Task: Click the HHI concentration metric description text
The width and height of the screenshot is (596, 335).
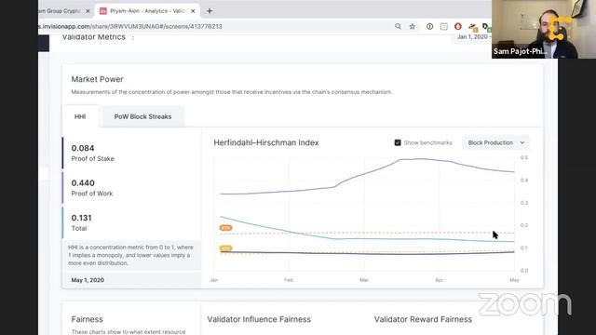Action: (x=130, y=255)
